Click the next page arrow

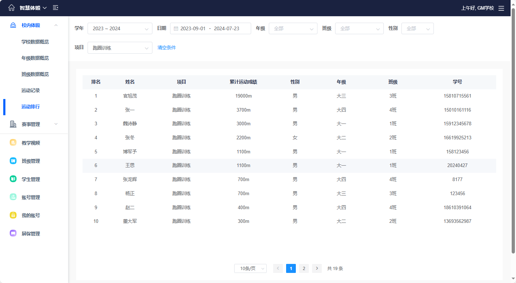tap(317, 269)
